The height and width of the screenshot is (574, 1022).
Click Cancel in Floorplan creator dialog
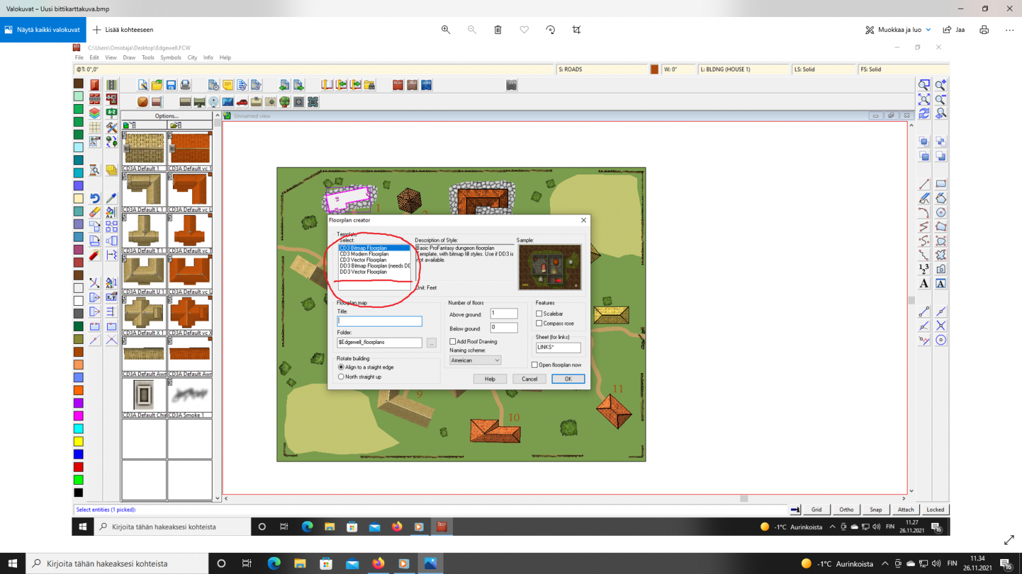point(529,379)
